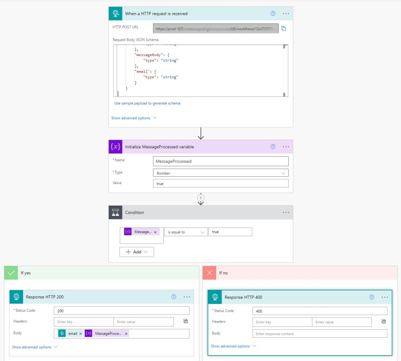Open ellipsis menu on Condition card

tap(286, 212)
